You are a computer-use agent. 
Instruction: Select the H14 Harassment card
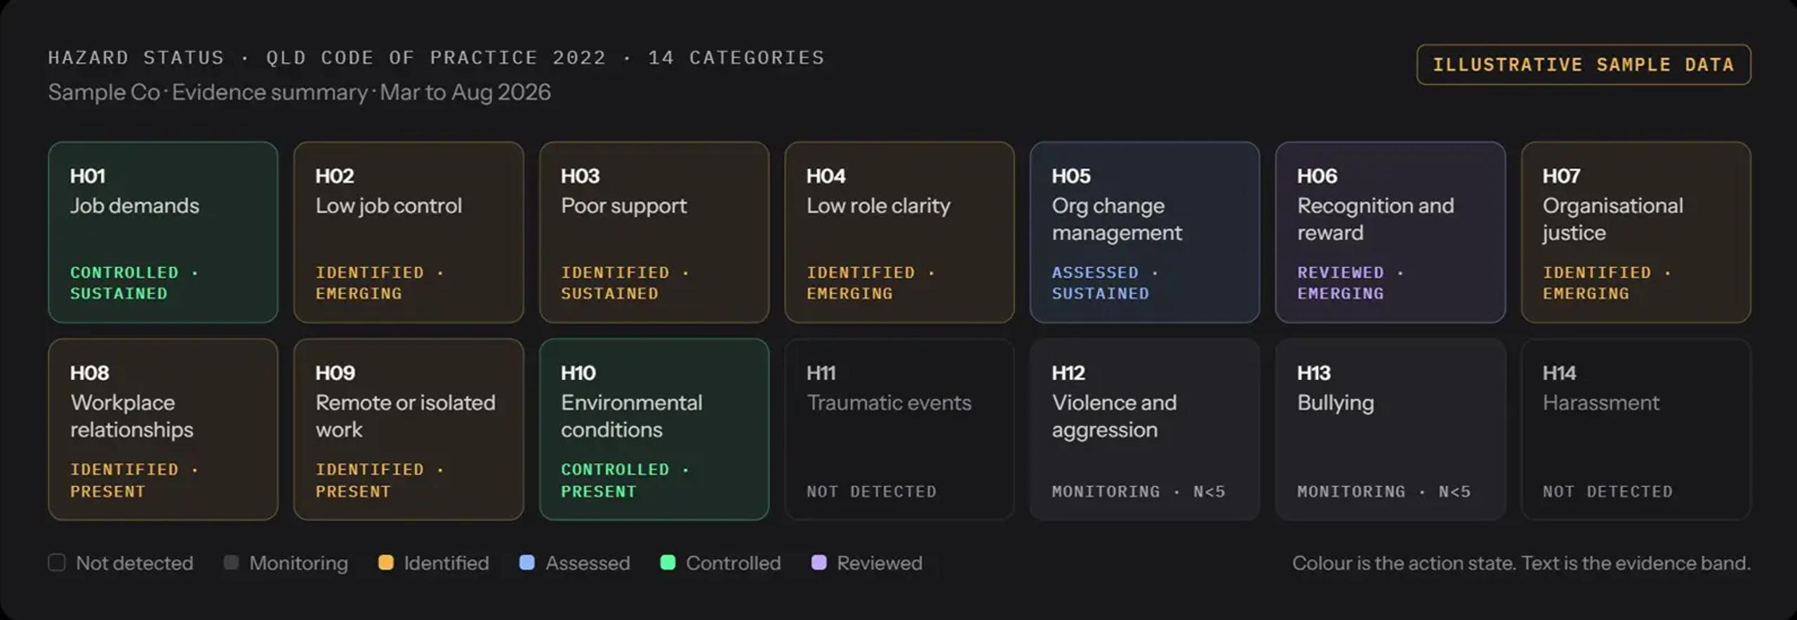click(1636, 430)
